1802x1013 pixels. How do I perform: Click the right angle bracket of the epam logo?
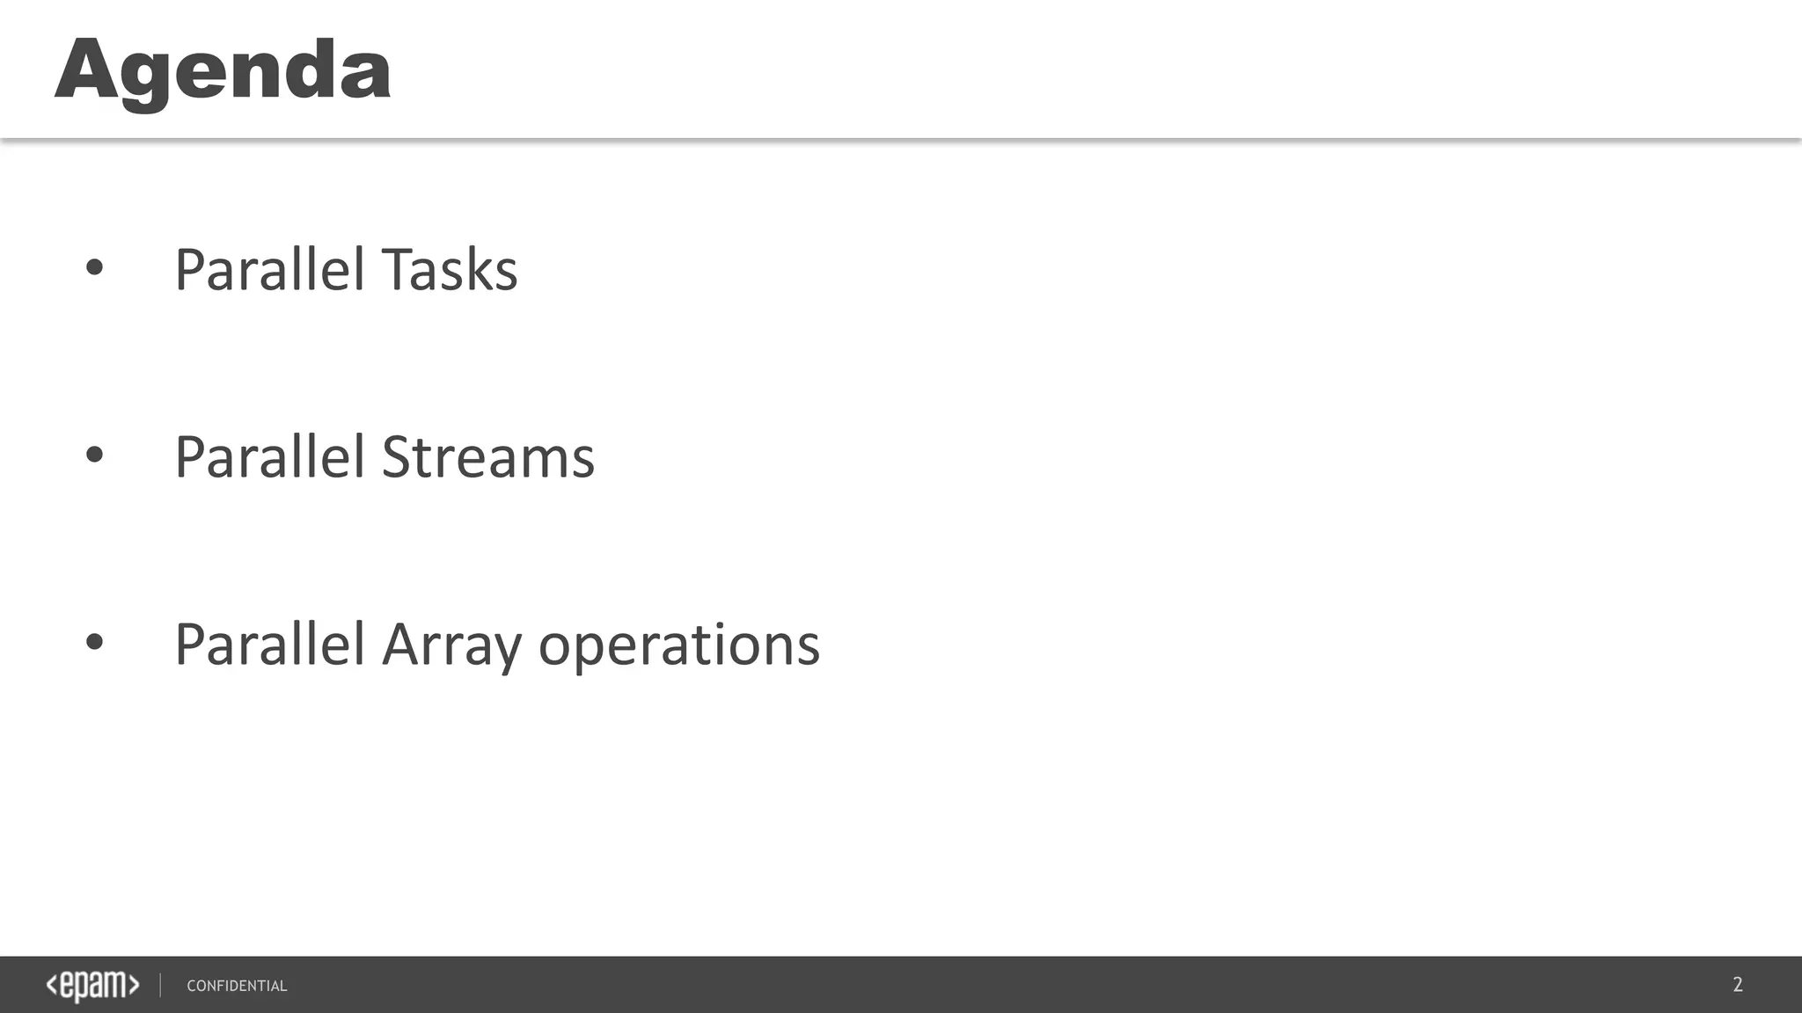(134, 985)
